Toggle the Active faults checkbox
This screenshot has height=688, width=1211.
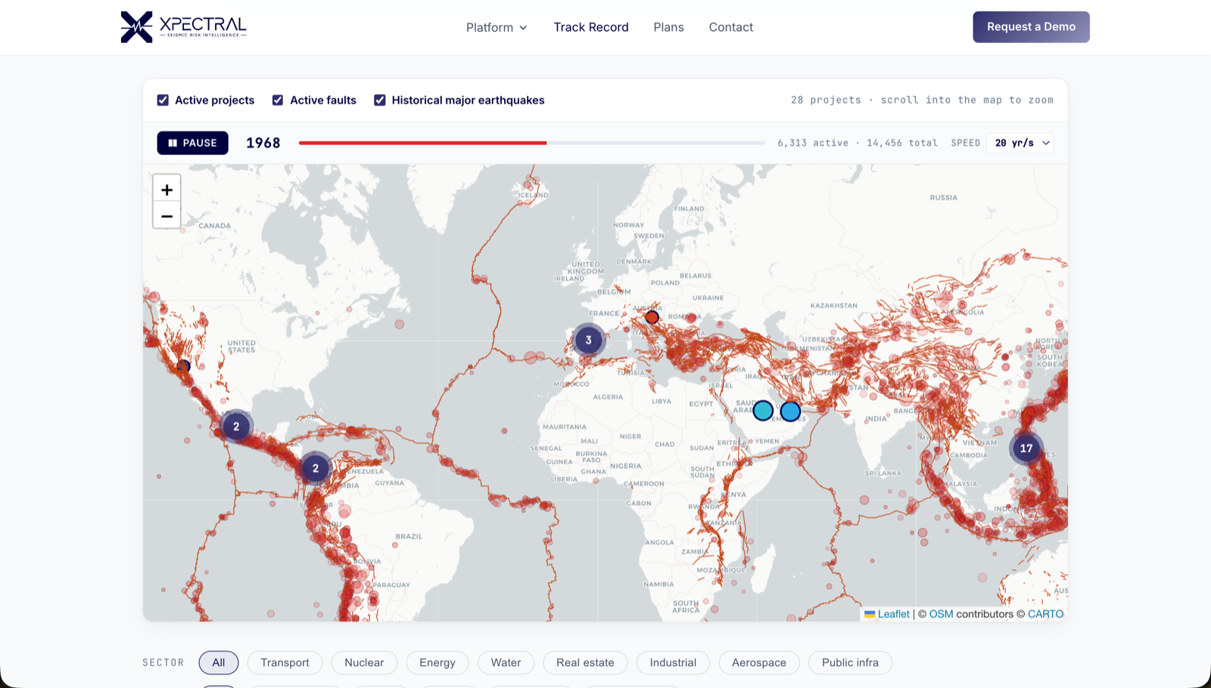[x=278, y=100]
